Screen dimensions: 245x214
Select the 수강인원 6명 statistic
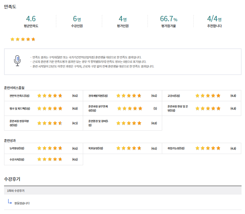pyautogui.click(x=77, y=19)
